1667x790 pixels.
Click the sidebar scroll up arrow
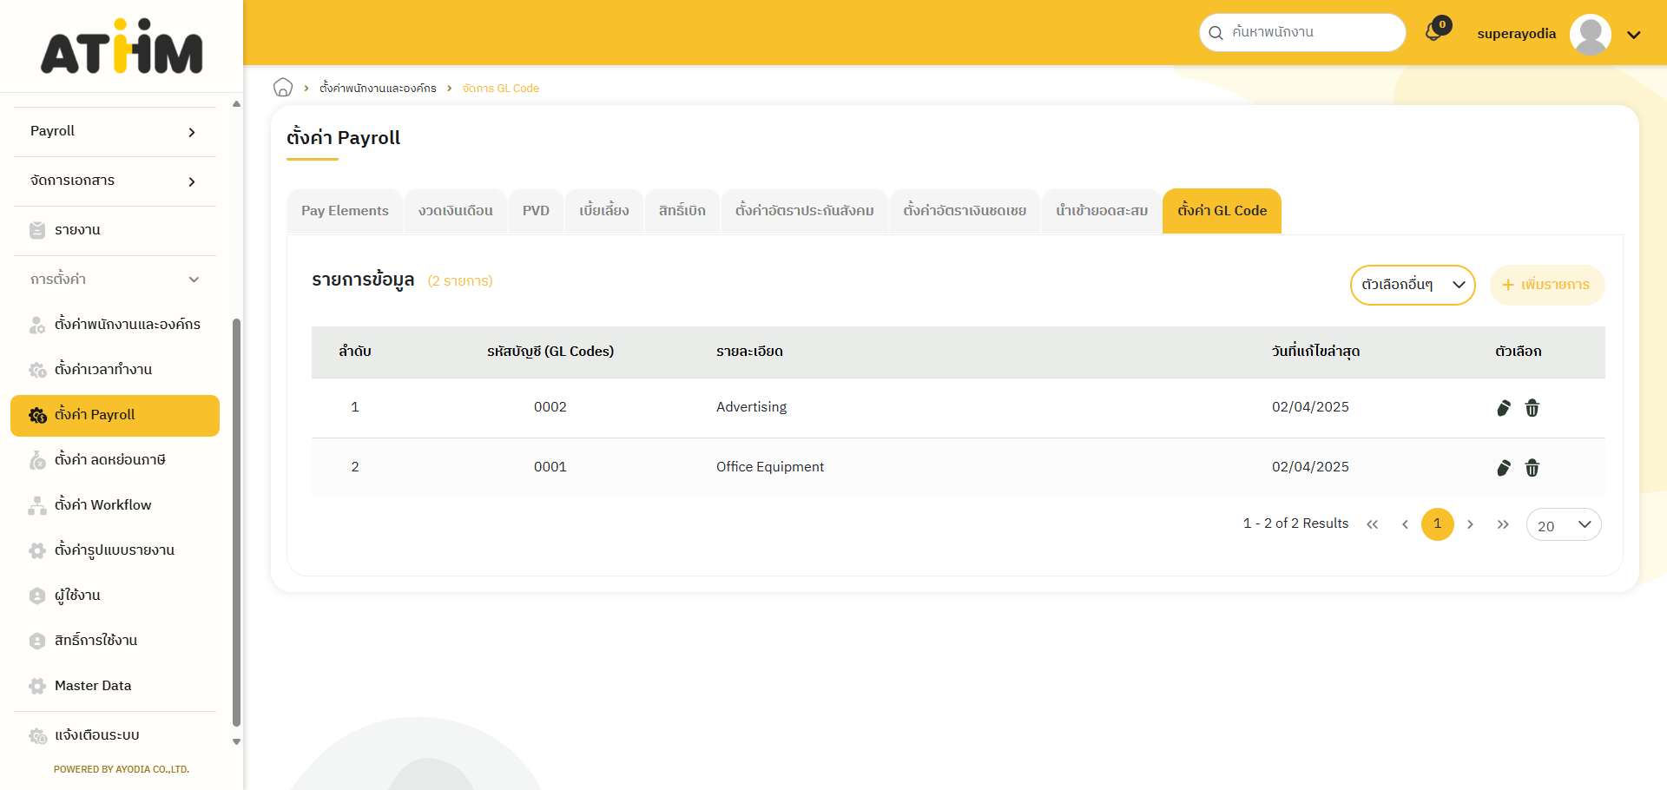click(236, 104)
